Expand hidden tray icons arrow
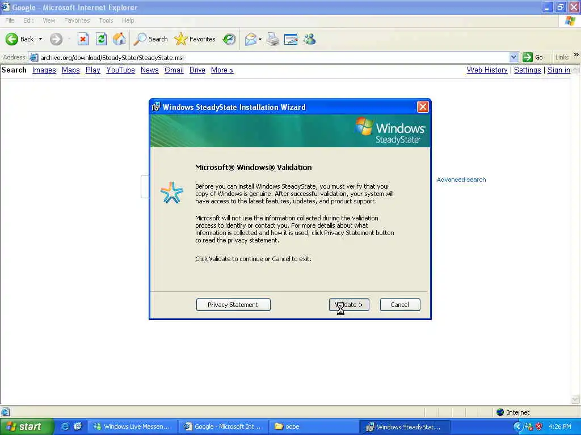Image resolution: width=581 pixels, height=435 pixels. 517,427
